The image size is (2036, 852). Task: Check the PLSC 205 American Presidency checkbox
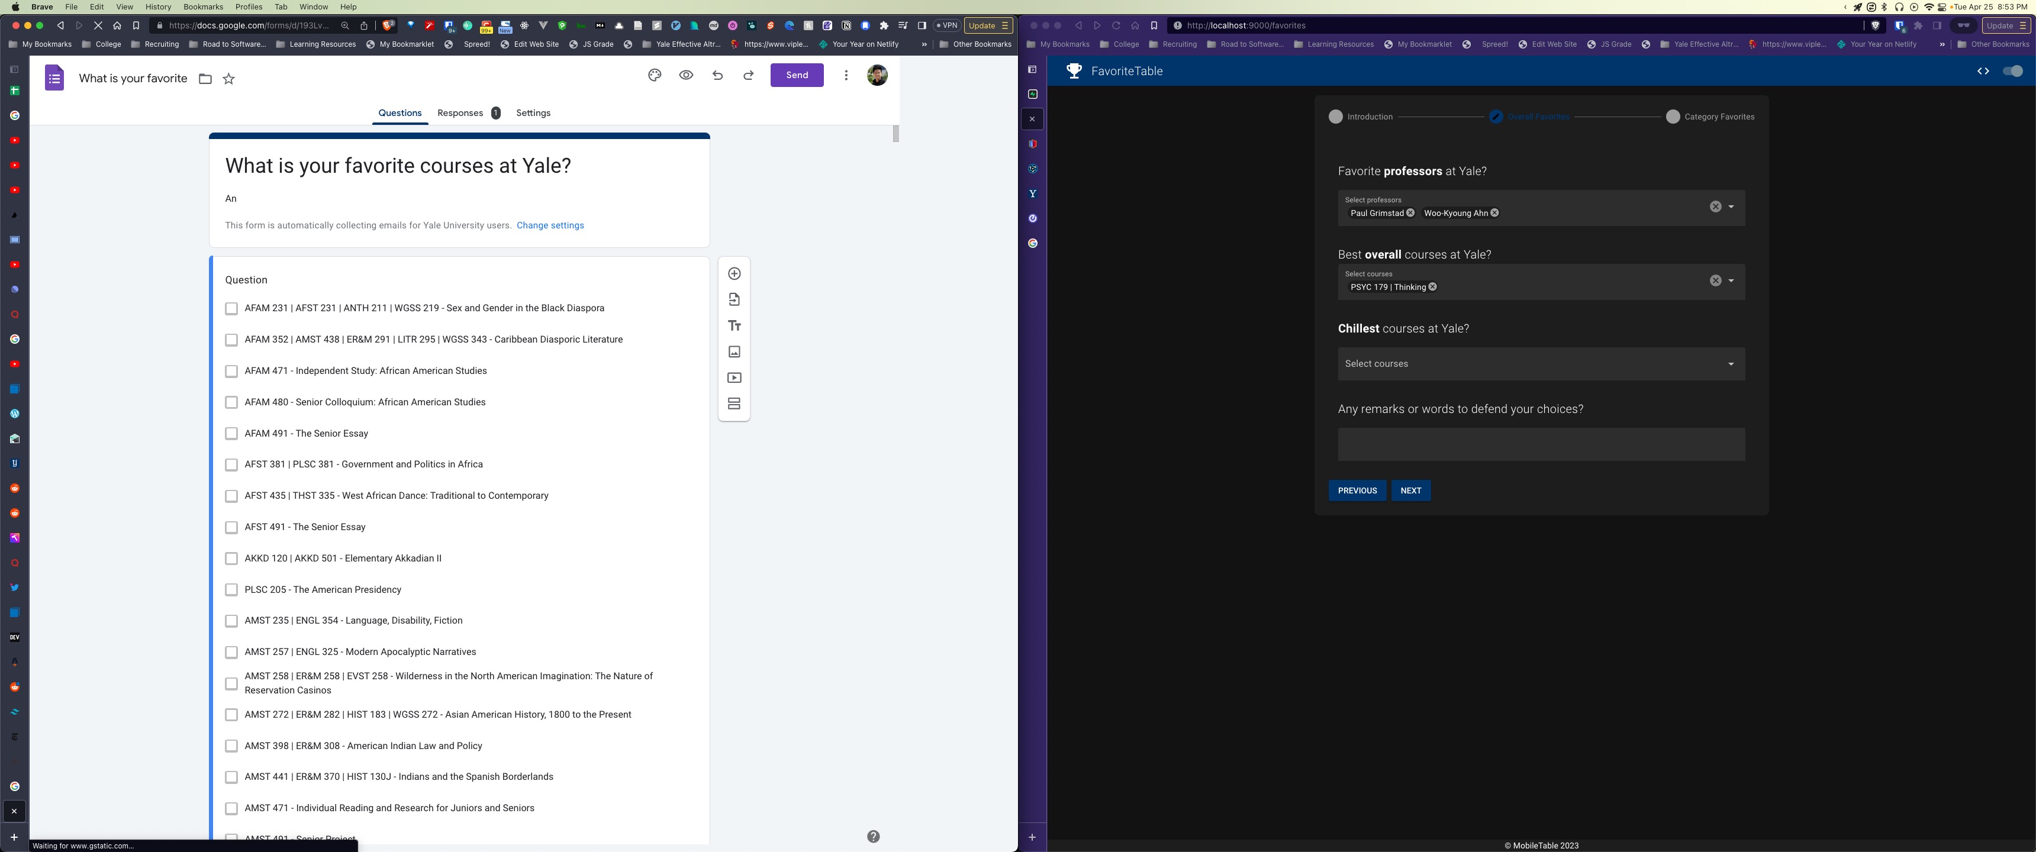point(231,590)
